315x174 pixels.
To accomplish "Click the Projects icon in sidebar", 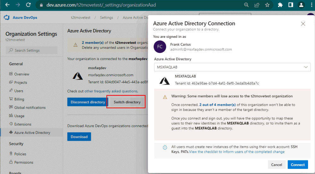I will [x=11, y=82].
